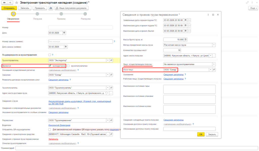Viewport: 259px width, 151px height.
Task: Toggle the По доверенности за грузоотправителя checkbox
Action: point(50,55)
